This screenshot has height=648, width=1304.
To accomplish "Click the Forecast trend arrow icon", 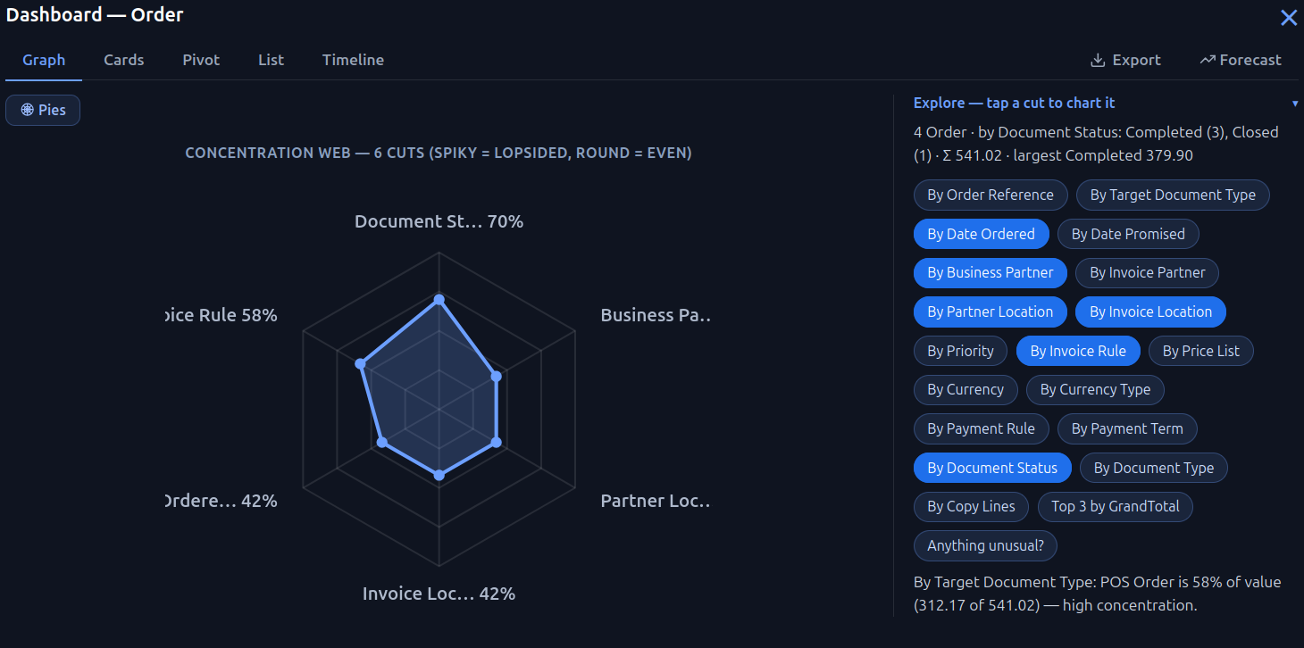I will click(x=1208, y=60).
